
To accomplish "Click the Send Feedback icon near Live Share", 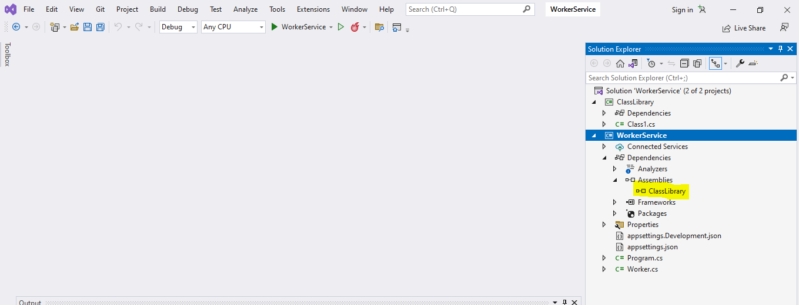I will point(784,27).
